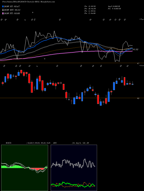Viewport: 144px width, 191px height.
Task: Click the 82 axis label beside candlesticks
Action: [x=138, y=98]
